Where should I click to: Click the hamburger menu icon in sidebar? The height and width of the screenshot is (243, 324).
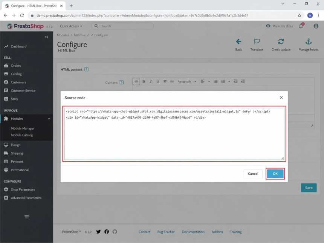[x=26, y=217]
